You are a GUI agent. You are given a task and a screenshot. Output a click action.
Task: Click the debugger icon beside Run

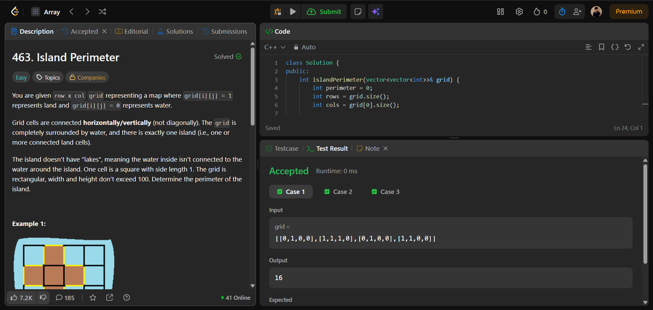(278, 11)
